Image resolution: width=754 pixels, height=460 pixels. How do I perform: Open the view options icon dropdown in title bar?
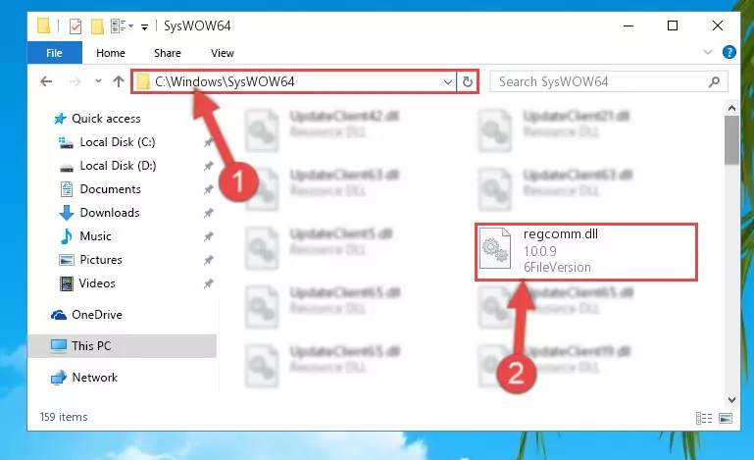(122, 26)
